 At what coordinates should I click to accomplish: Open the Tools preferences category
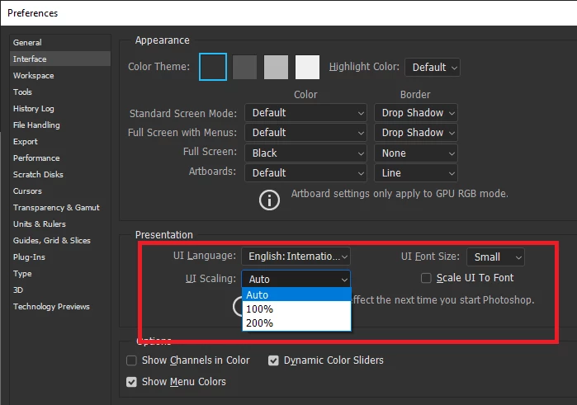60,92
